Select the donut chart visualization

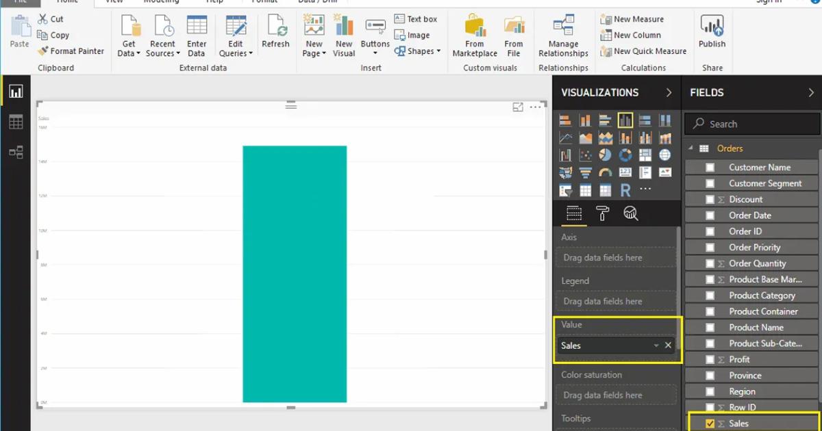coord(625,155)
